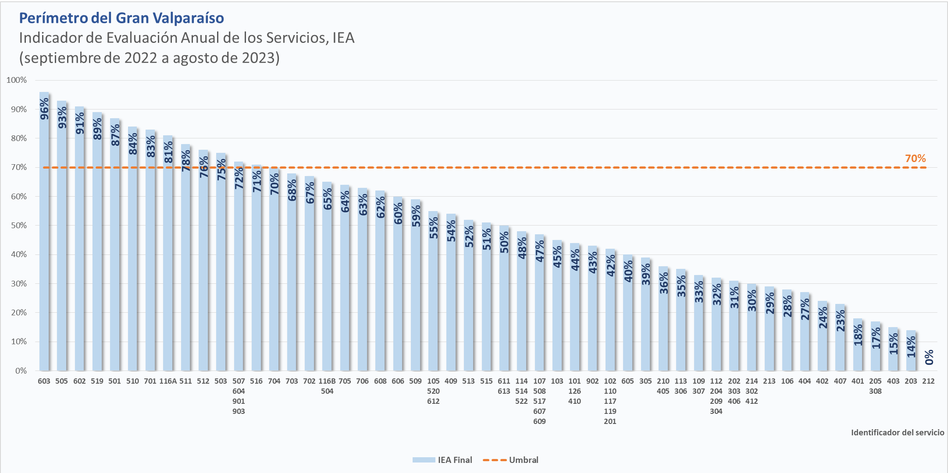Select the '84%' data label
948x473 pixels.
point(133,144)
